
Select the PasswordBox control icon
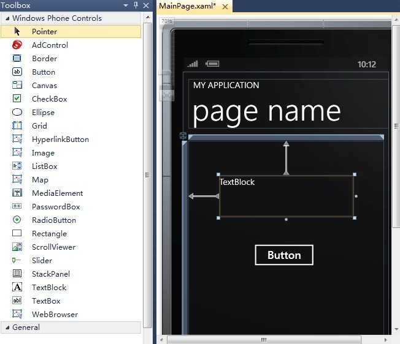click(x=17, y=206)
